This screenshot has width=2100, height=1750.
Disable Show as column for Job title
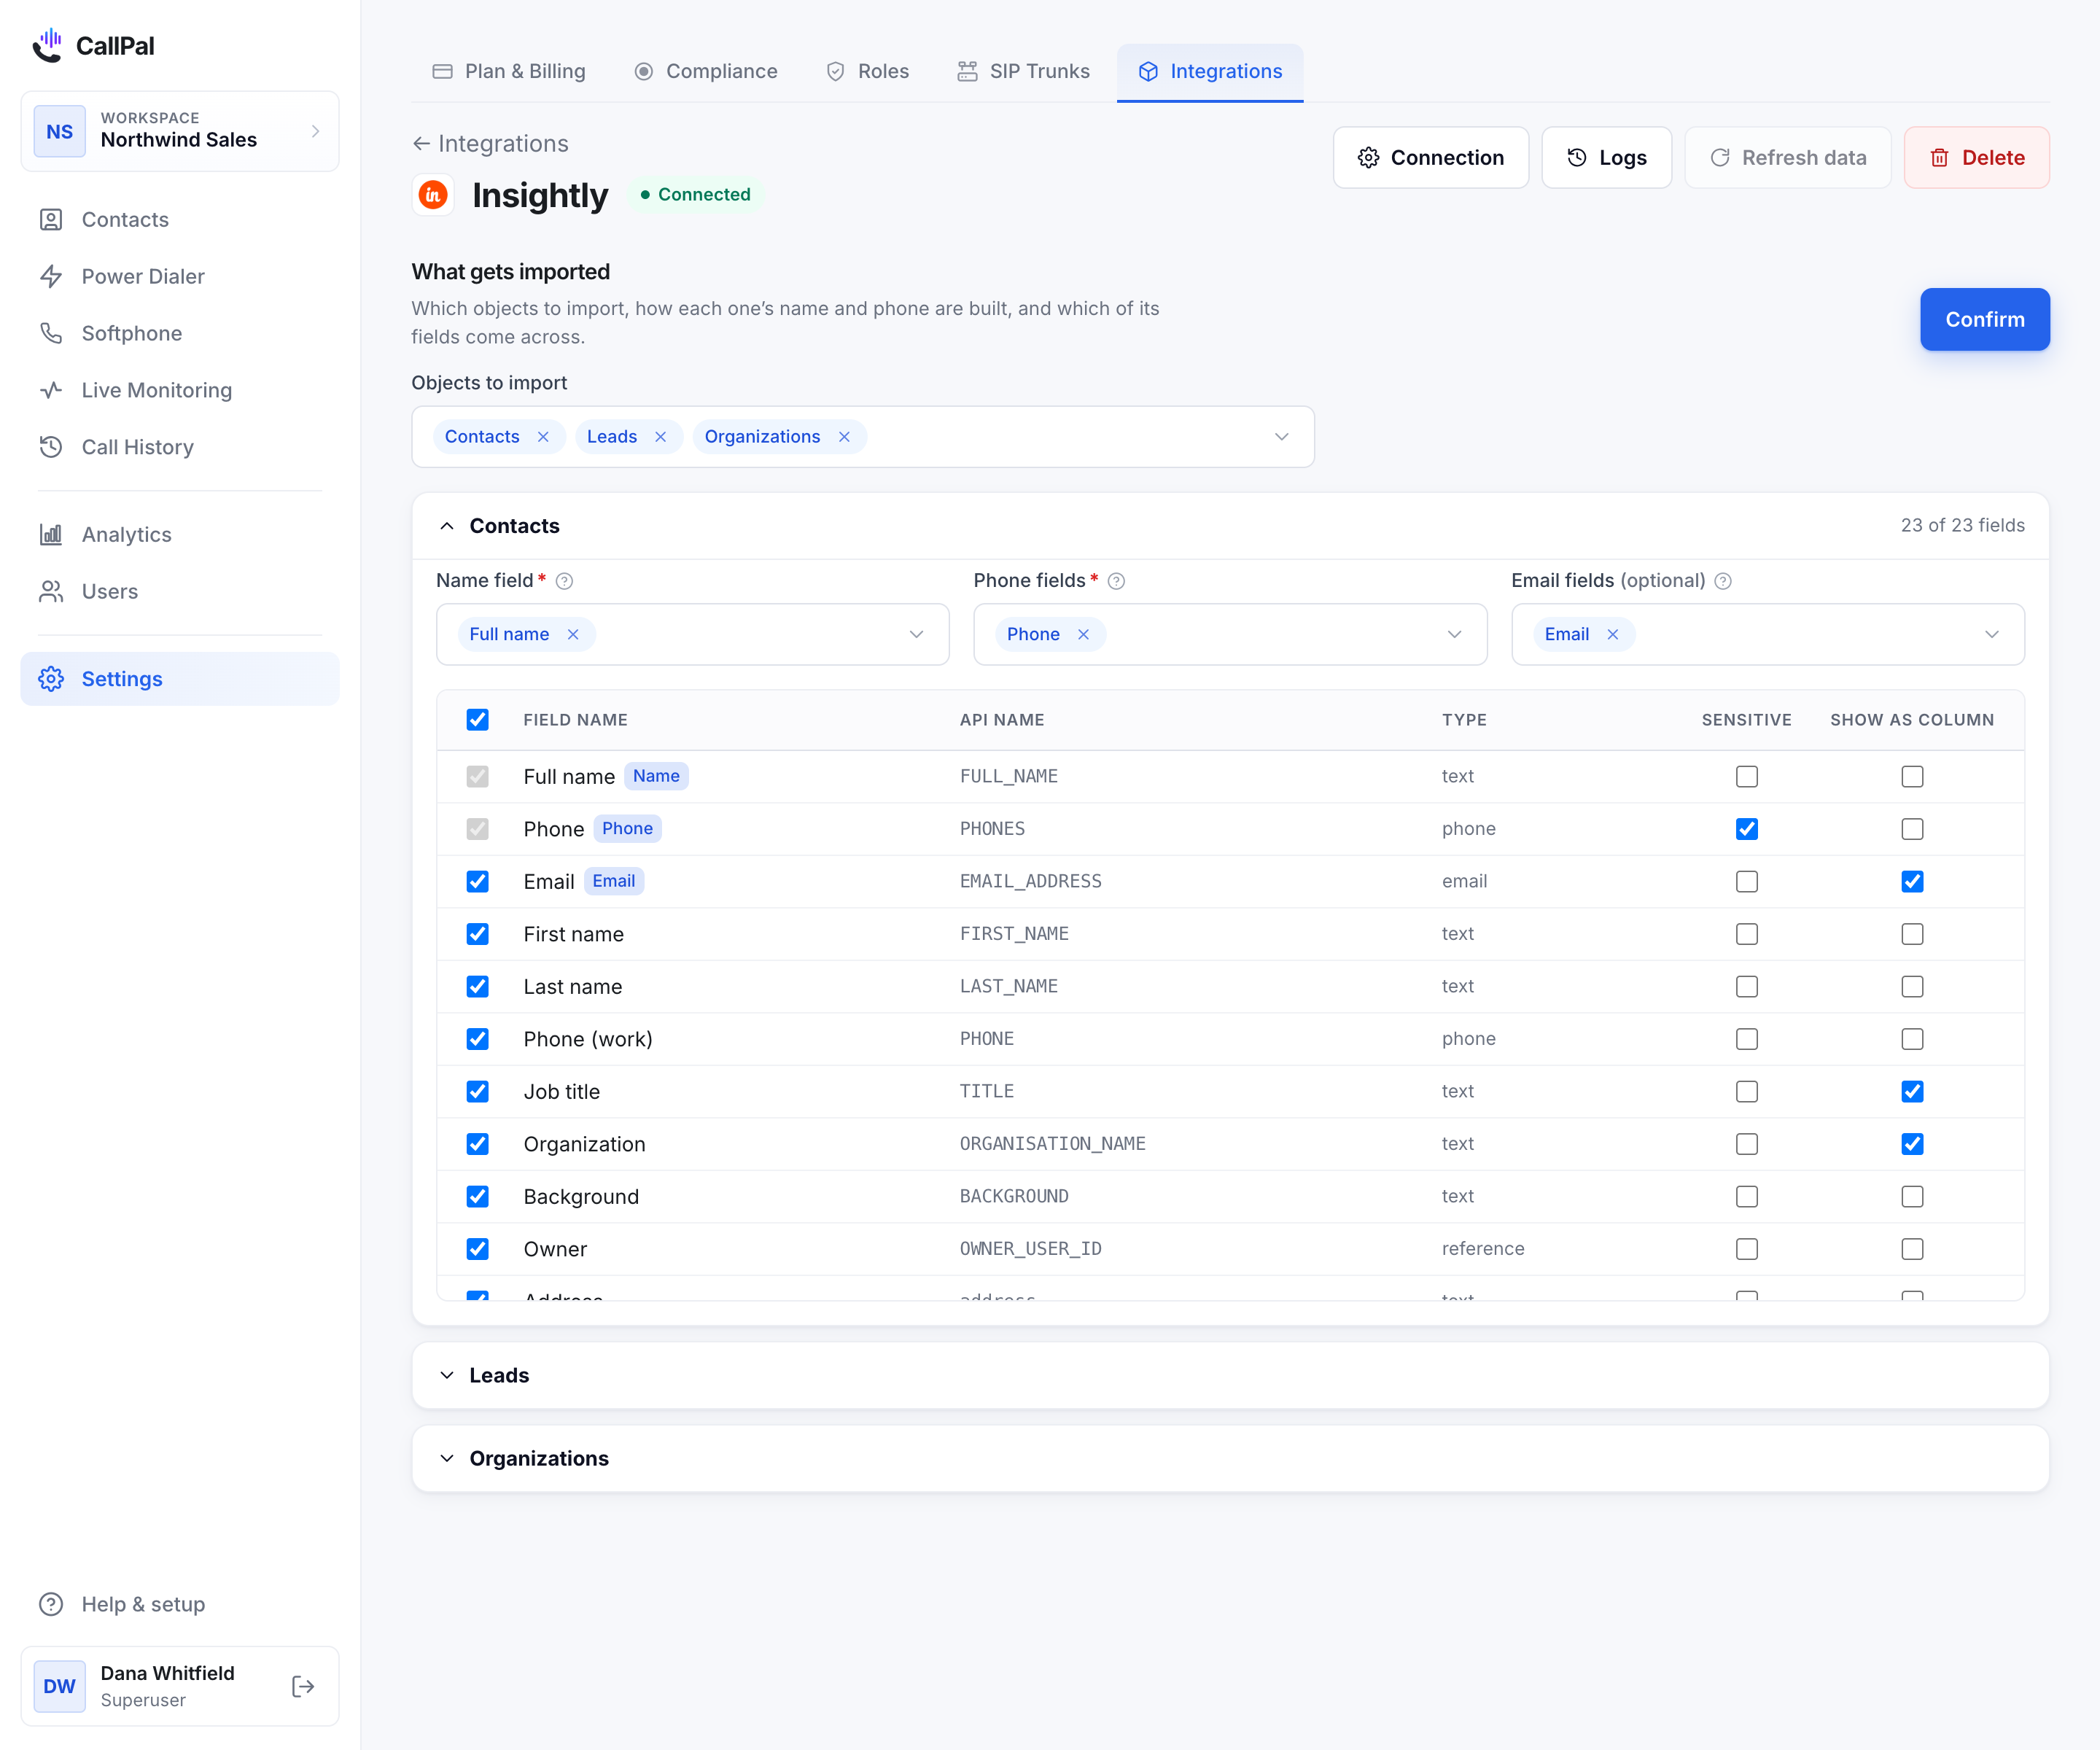pos(1912,1091)
